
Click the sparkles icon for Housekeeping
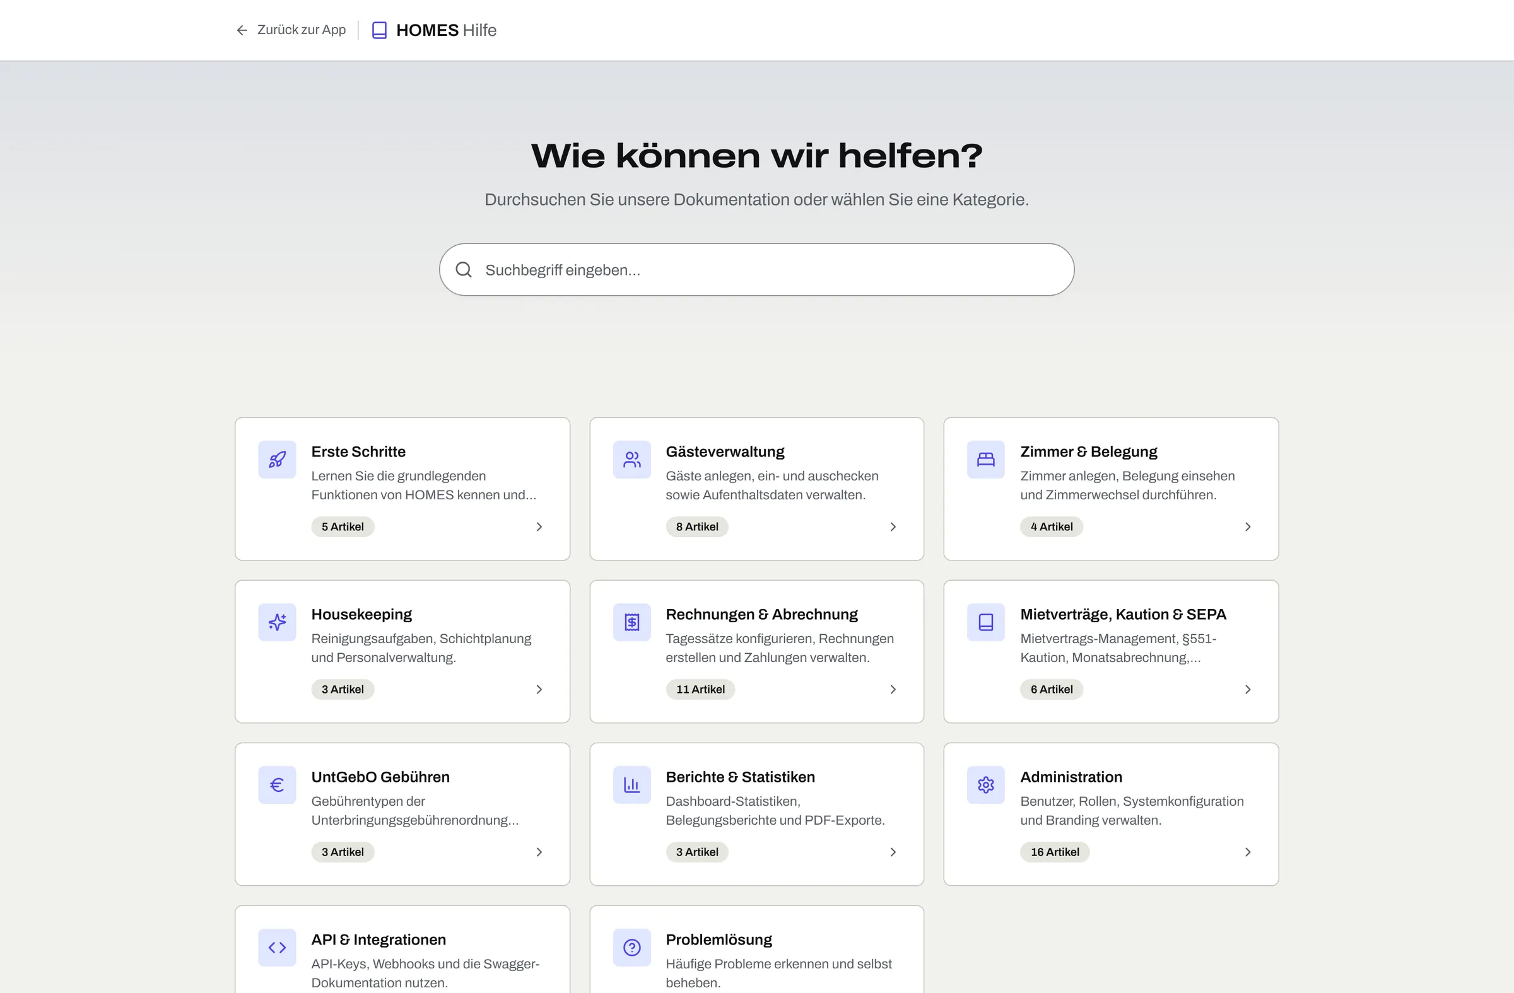pos(277,622)
